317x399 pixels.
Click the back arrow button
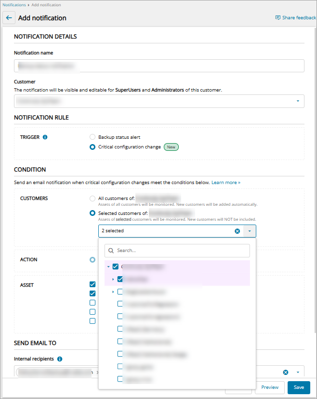pos(9,18)
